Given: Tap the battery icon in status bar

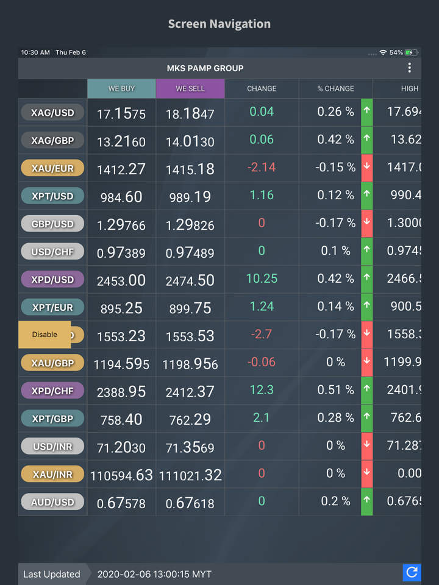Looking at the screenshot, I should point(412,52).
